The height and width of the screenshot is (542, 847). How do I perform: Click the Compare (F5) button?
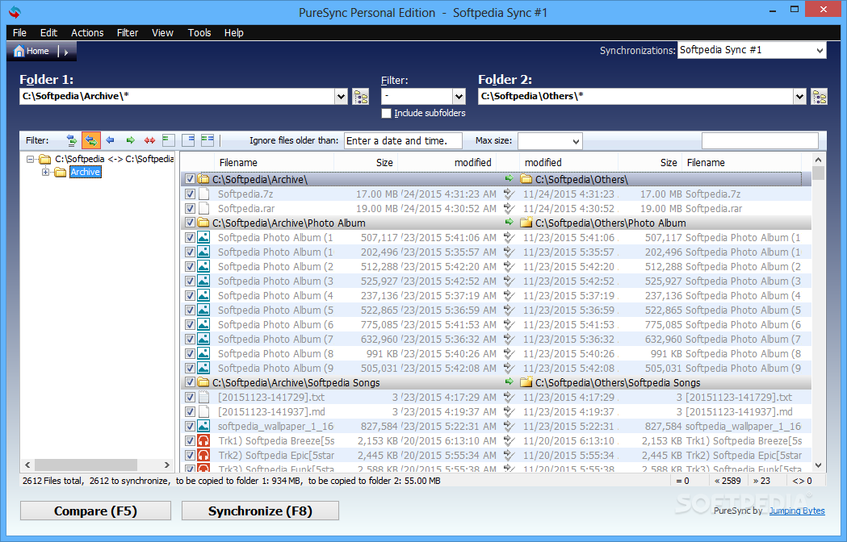[95, 511]
